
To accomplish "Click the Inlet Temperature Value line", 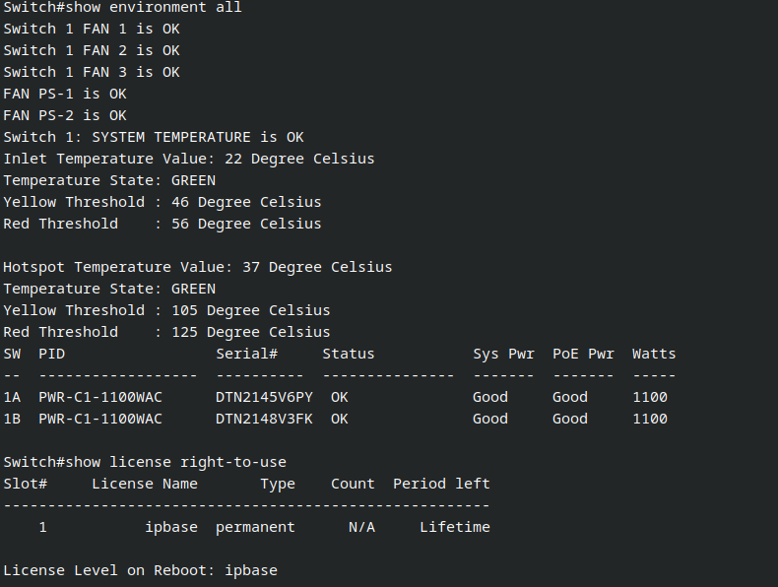I will coord(188,159).
